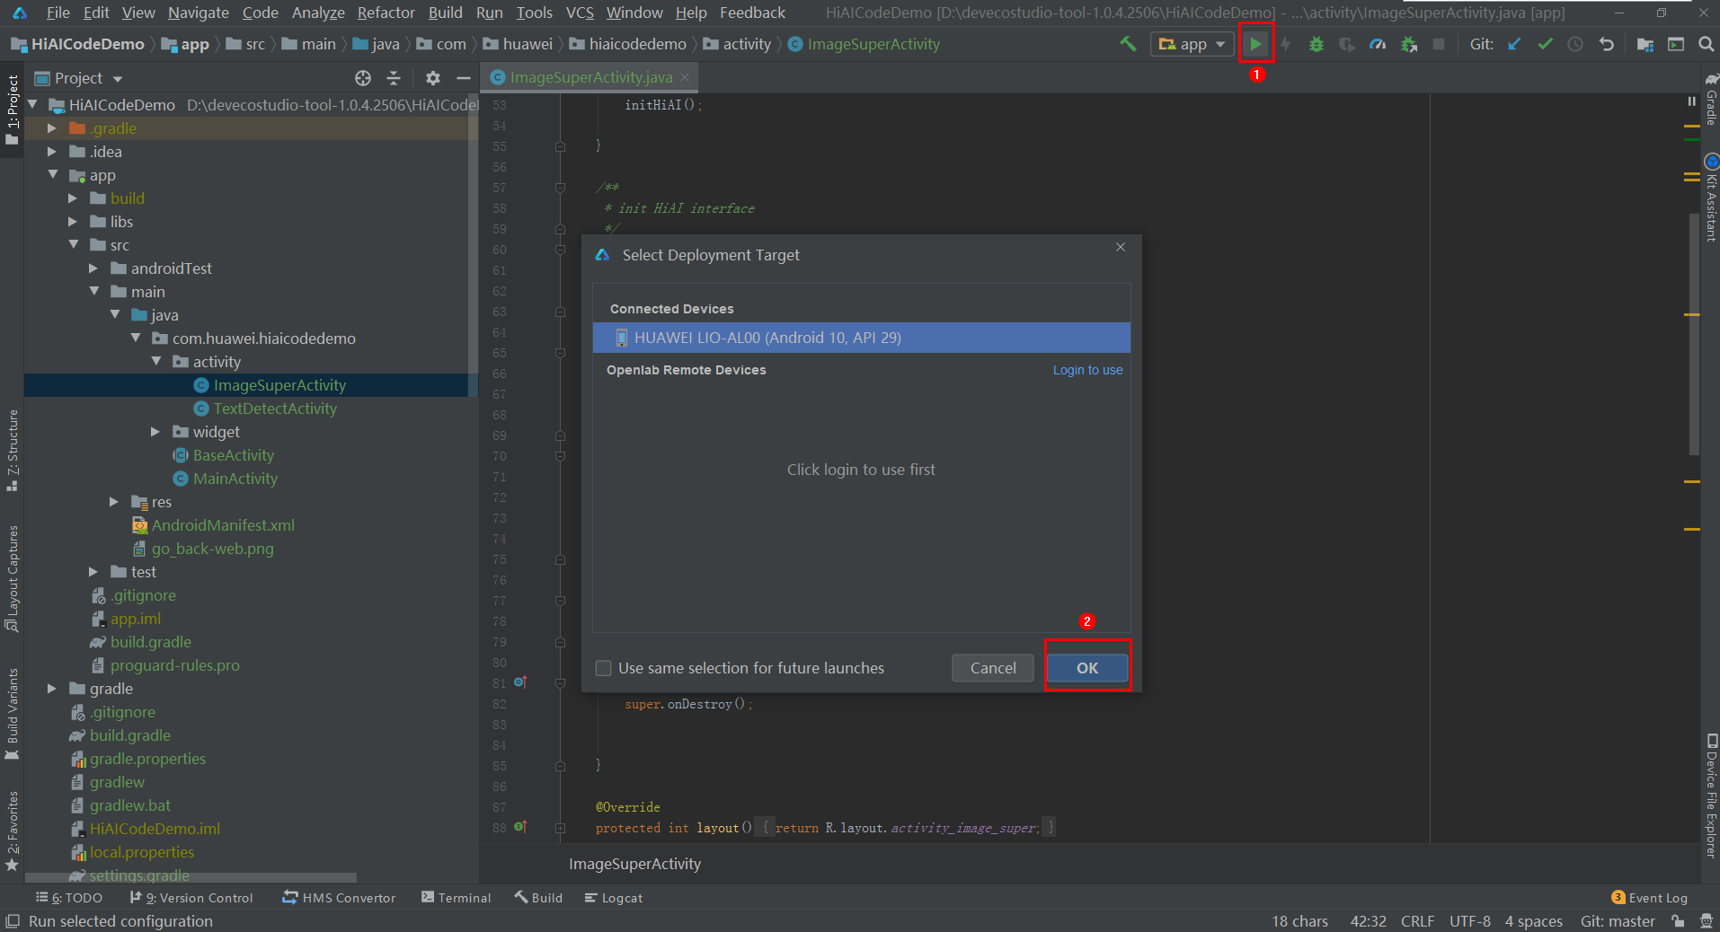Open the Refactor menu
This screenshot has width=1720, height=932.
pos(386,13)
